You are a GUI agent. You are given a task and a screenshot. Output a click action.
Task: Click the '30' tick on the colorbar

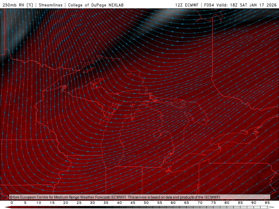(92, 203)
